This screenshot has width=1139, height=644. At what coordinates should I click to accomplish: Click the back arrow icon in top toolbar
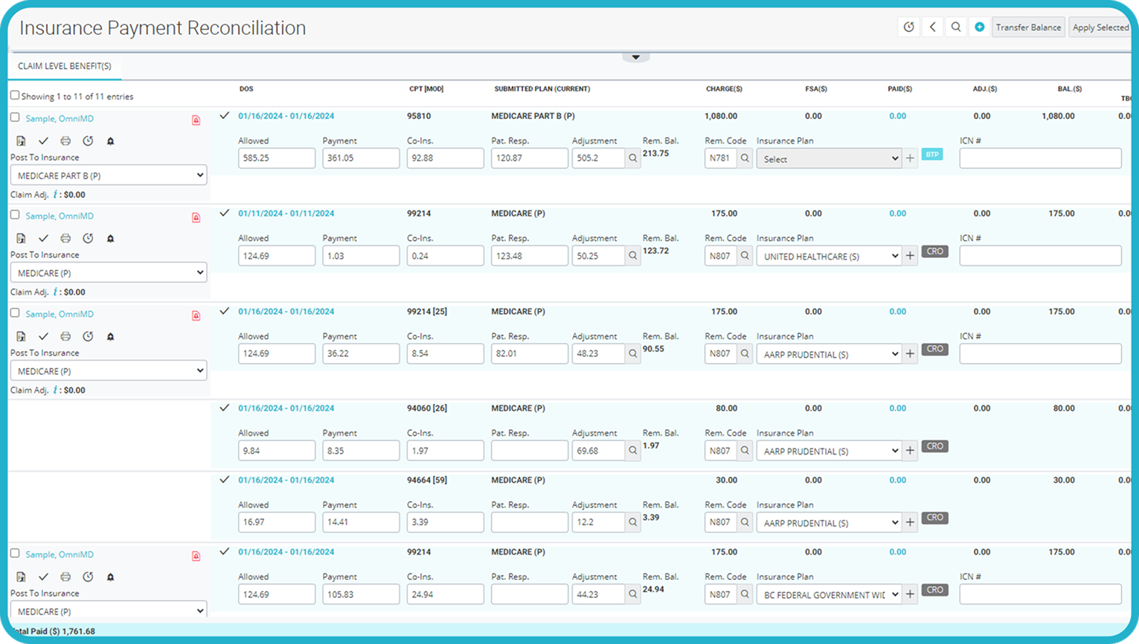point(932,28)
